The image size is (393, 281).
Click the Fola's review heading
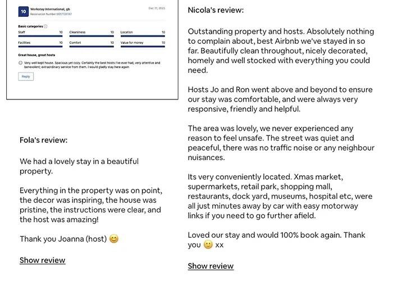click(x=43, y=140)
